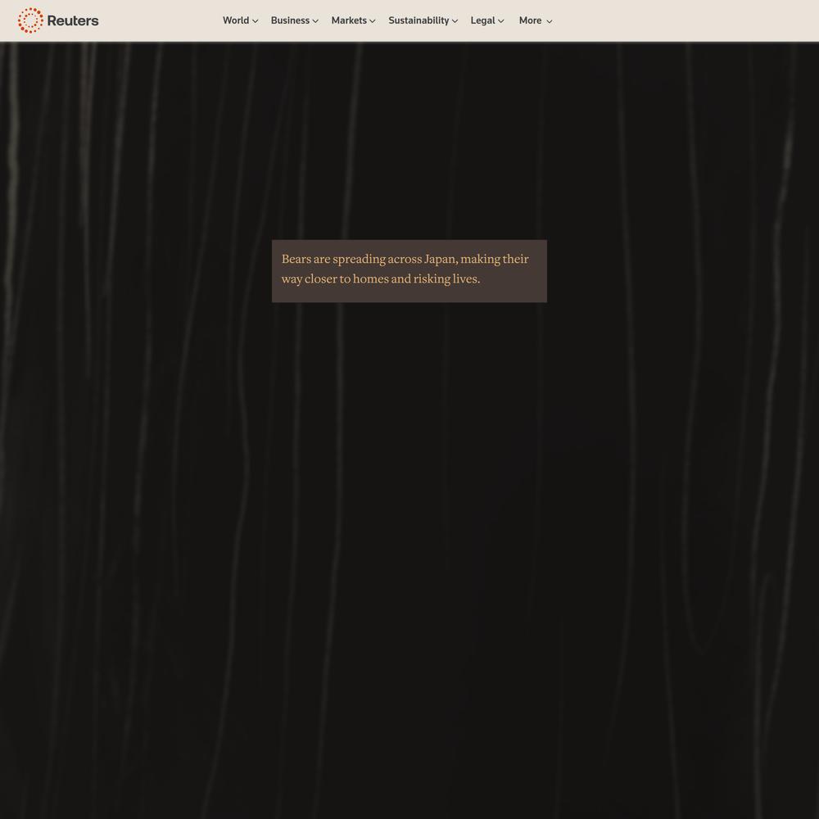Expand the Sustainability chevron arrow

click(455, 21)
